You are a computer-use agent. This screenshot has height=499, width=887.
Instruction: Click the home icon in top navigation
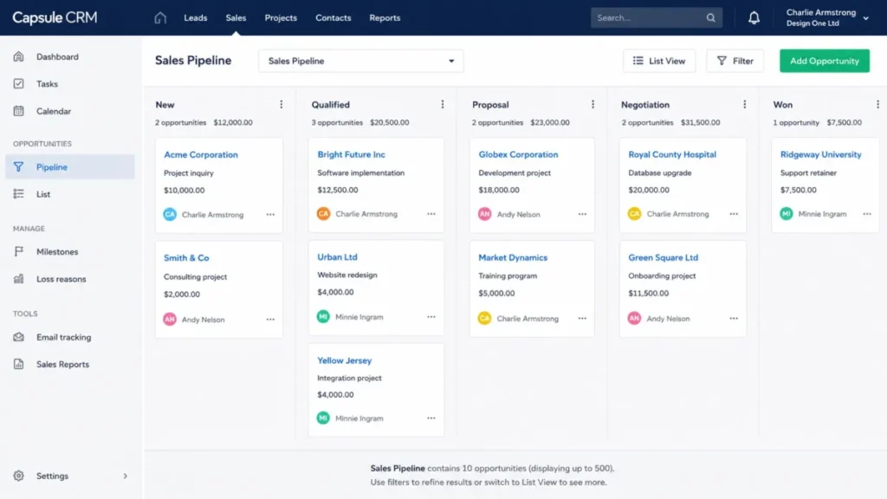click(160, 17)
